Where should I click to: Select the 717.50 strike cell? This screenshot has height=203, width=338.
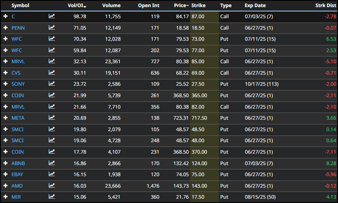[200, 118]
